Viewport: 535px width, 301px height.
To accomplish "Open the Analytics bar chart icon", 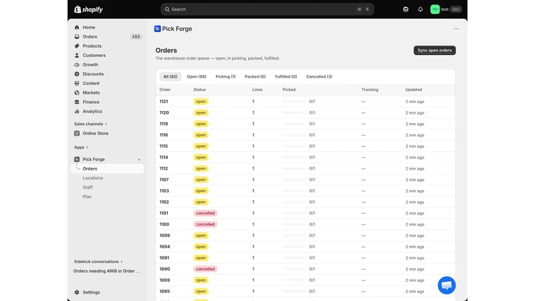I will click(x=77, y=111).
